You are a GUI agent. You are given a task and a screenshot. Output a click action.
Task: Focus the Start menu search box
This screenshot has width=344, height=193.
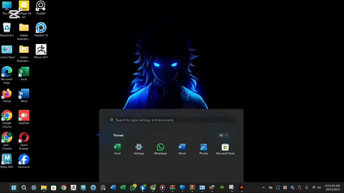(x=171, y=120)
